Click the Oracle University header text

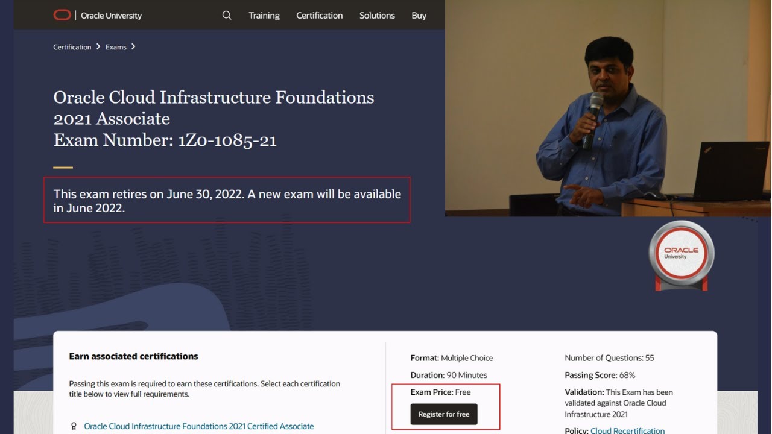coord(111,16)
